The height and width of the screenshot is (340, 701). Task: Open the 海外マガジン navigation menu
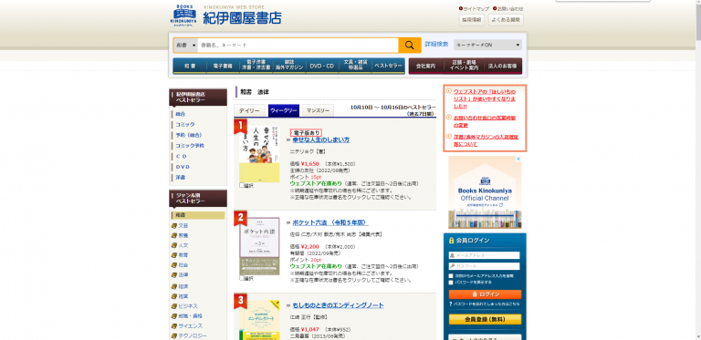[x=288, y=66]
